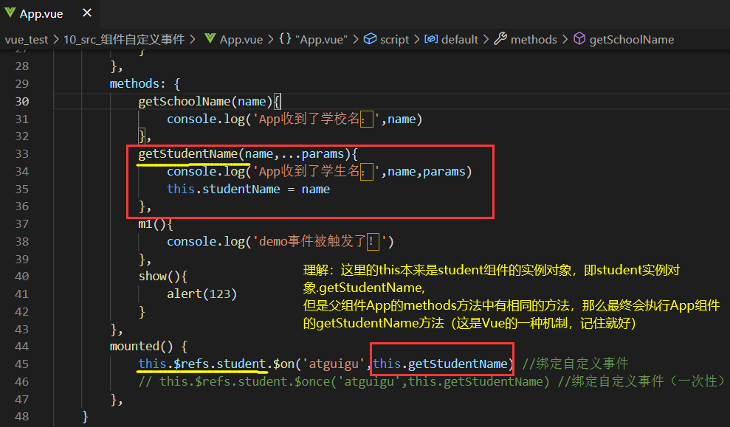Open vue_test in breadcrumb
Screen dimensions: 730x427
[26, 40]
